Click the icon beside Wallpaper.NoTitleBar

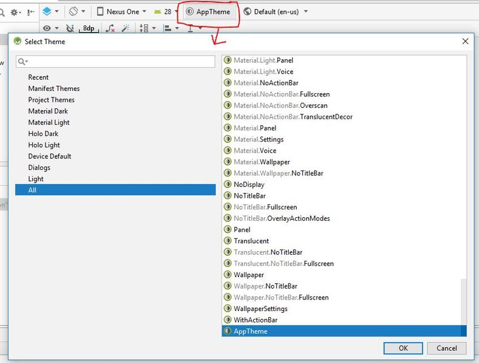(x=228, y=286)
